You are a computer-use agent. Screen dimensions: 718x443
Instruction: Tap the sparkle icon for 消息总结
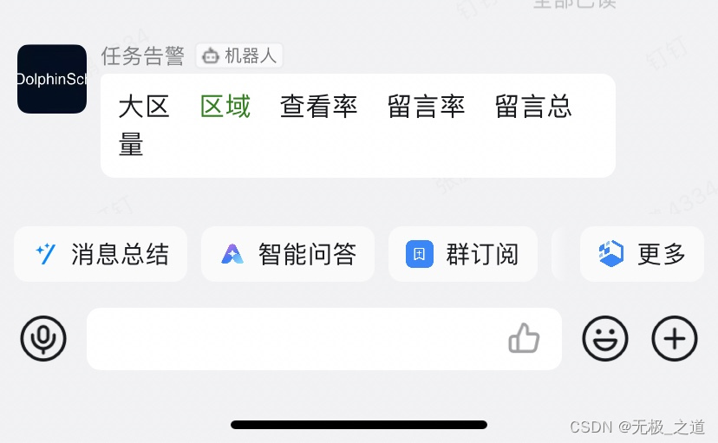(x=46, y=254)
